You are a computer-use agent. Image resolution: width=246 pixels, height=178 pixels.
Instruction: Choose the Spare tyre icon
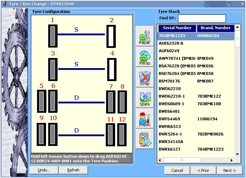[x=144, y=98]
